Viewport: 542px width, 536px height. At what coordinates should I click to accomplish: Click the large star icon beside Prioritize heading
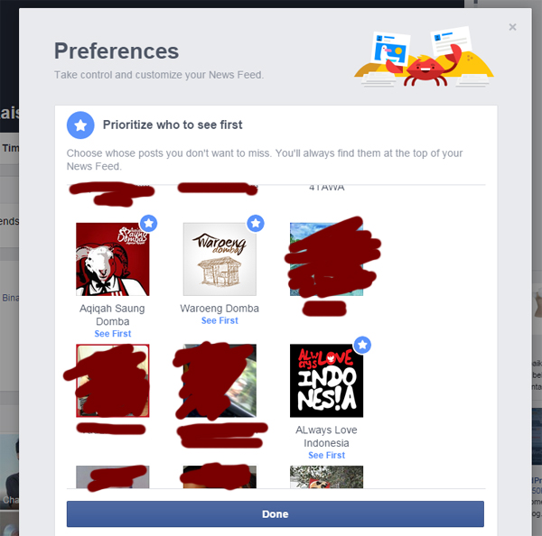(x=80, y=125)
